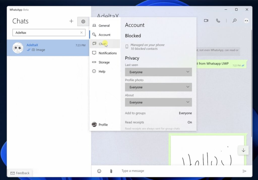Click the Adeltax search field

click(49, 33)
